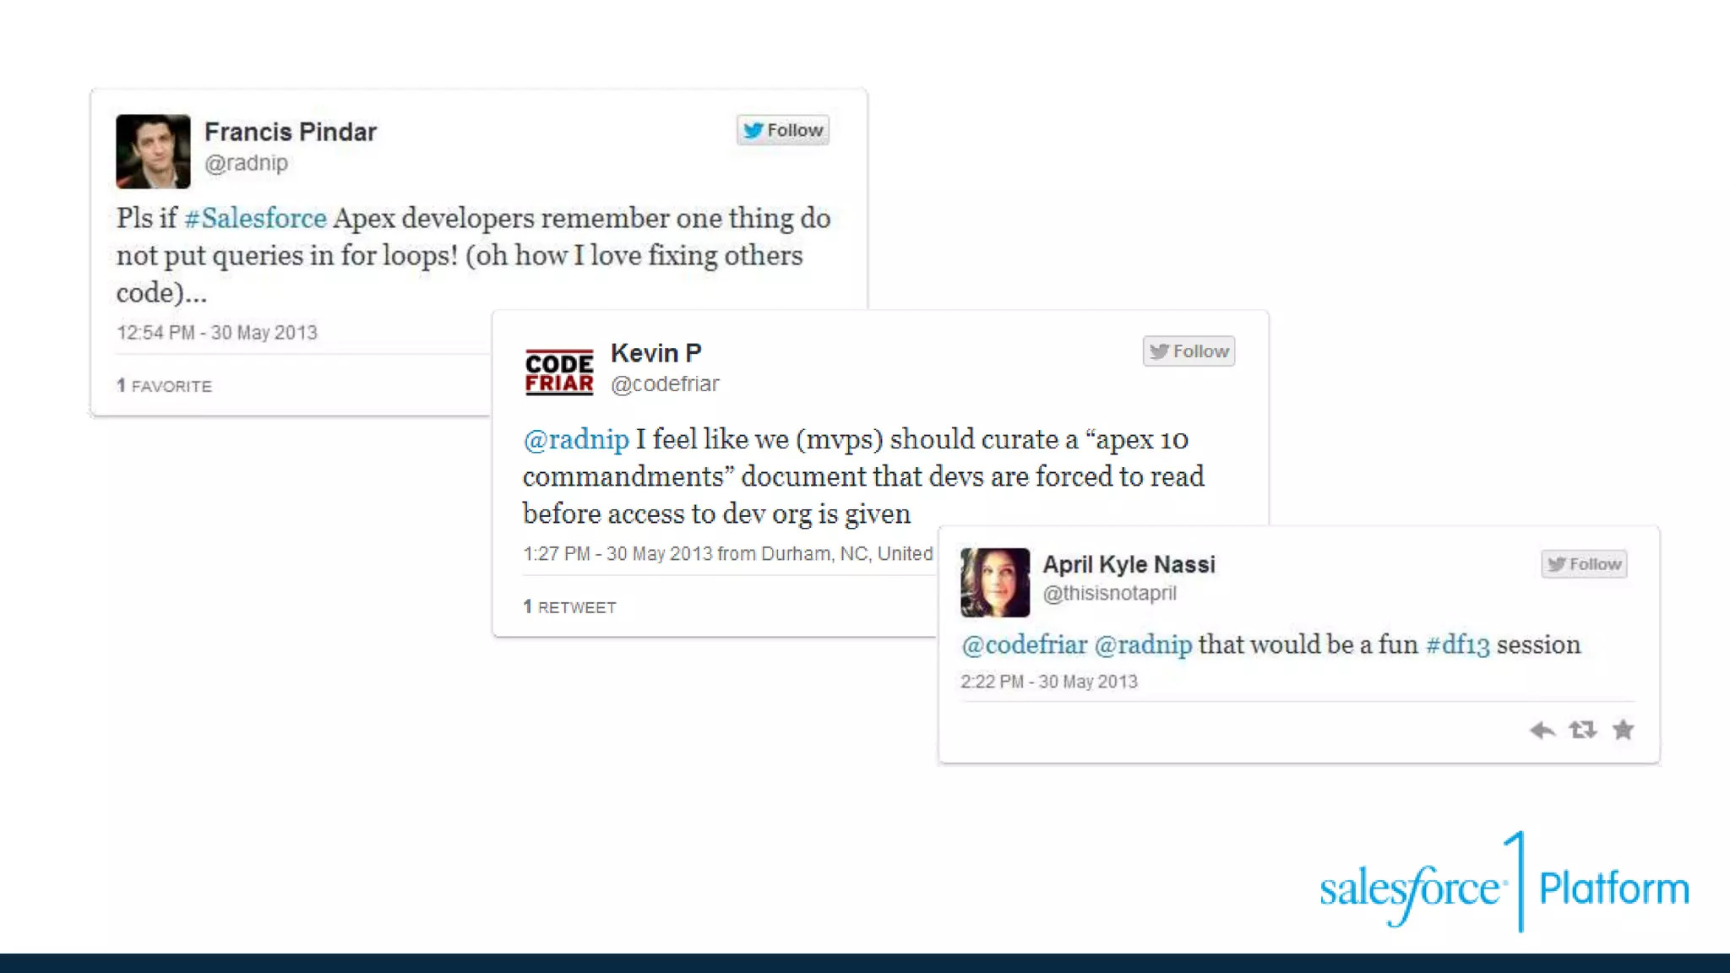
Task: Click @codefriar mention in April's tweet
Action: click(1024, 645)
